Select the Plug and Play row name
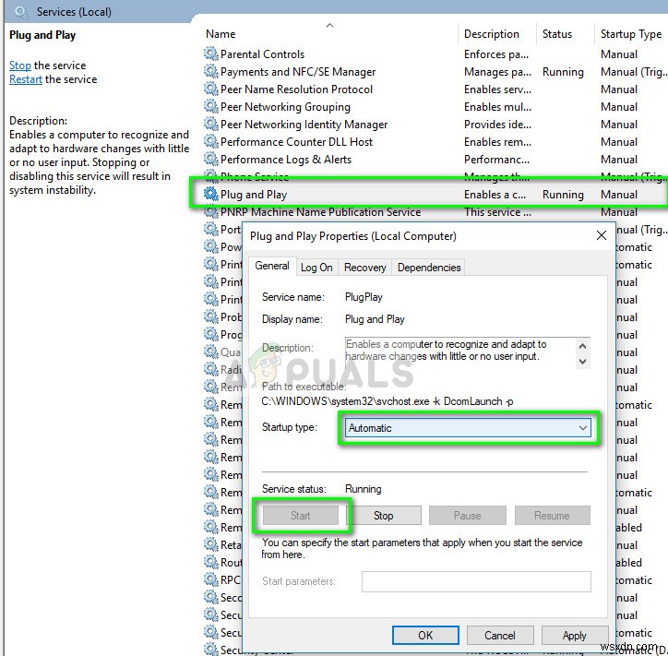The width and height of the screenshot is (668, 656). click(x=254, y=195)
